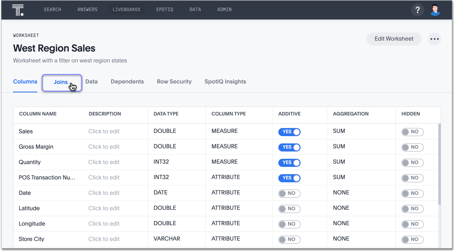Open SpotIQ Insights tab
Screen dimensions: 455x252
pos(225,82)
